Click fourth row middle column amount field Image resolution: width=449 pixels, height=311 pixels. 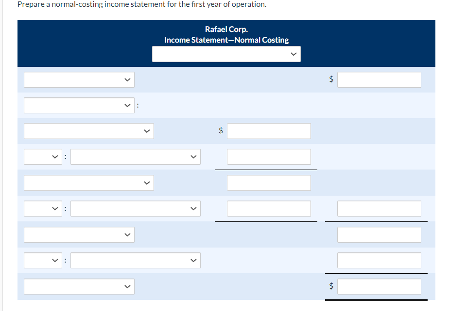pos(269,157)
